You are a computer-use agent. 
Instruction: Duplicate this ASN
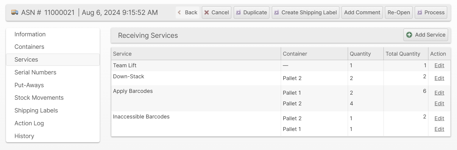(252, 12)
